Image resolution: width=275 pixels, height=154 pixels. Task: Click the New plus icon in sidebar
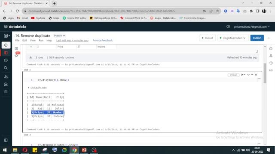[6, 45]
